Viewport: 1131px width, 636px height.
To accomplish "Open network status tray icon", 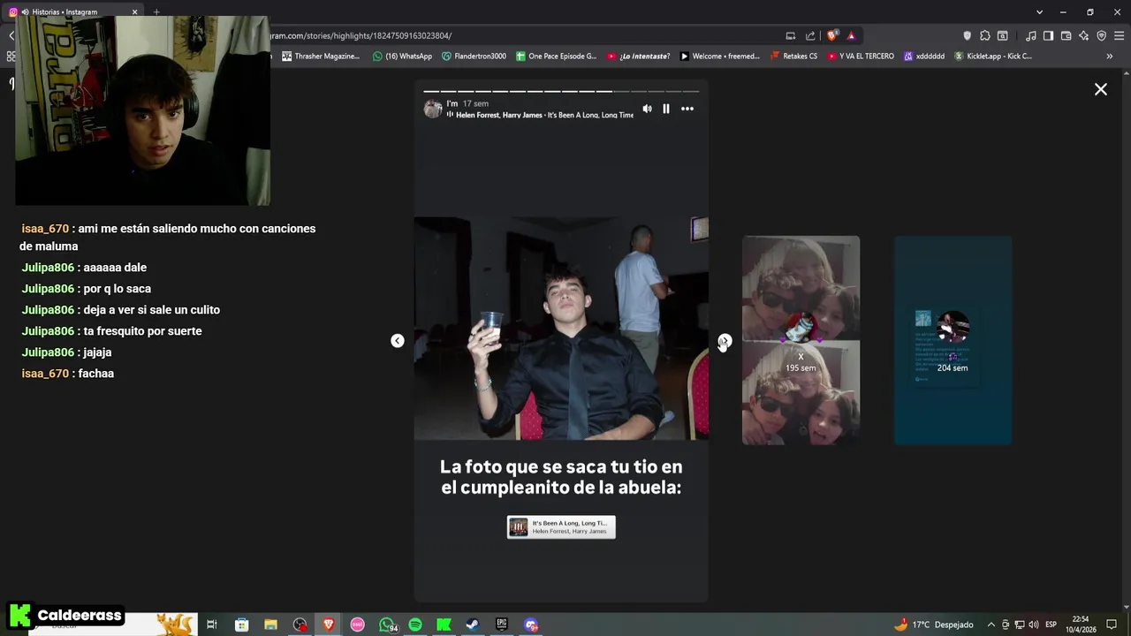I will click(x=1020, y=625).
